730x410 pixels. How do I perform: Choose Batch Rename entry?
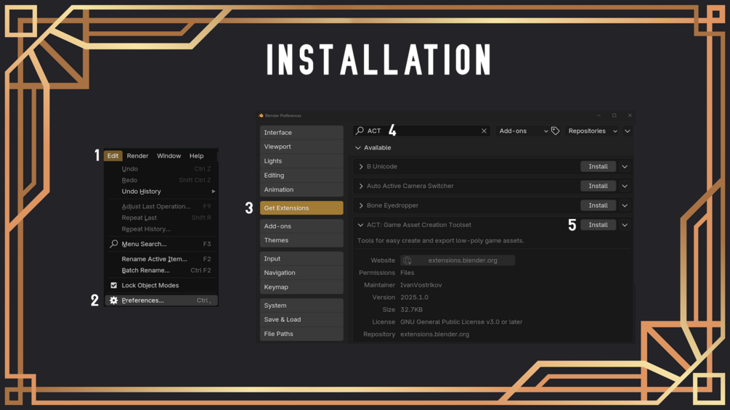[x=161, y=270]
